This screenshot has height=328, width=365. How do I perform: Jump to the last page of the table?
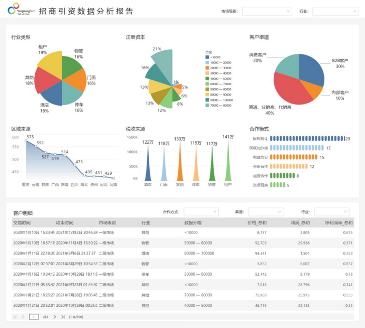[x=63, y=317]
